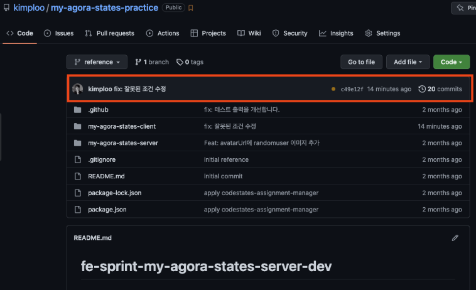Click the package.json file icon

tap(78, 210)
